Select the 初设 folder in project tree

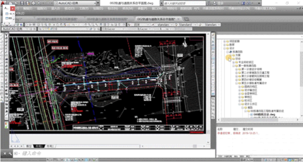pyautogui.click(x=238, y=59)
